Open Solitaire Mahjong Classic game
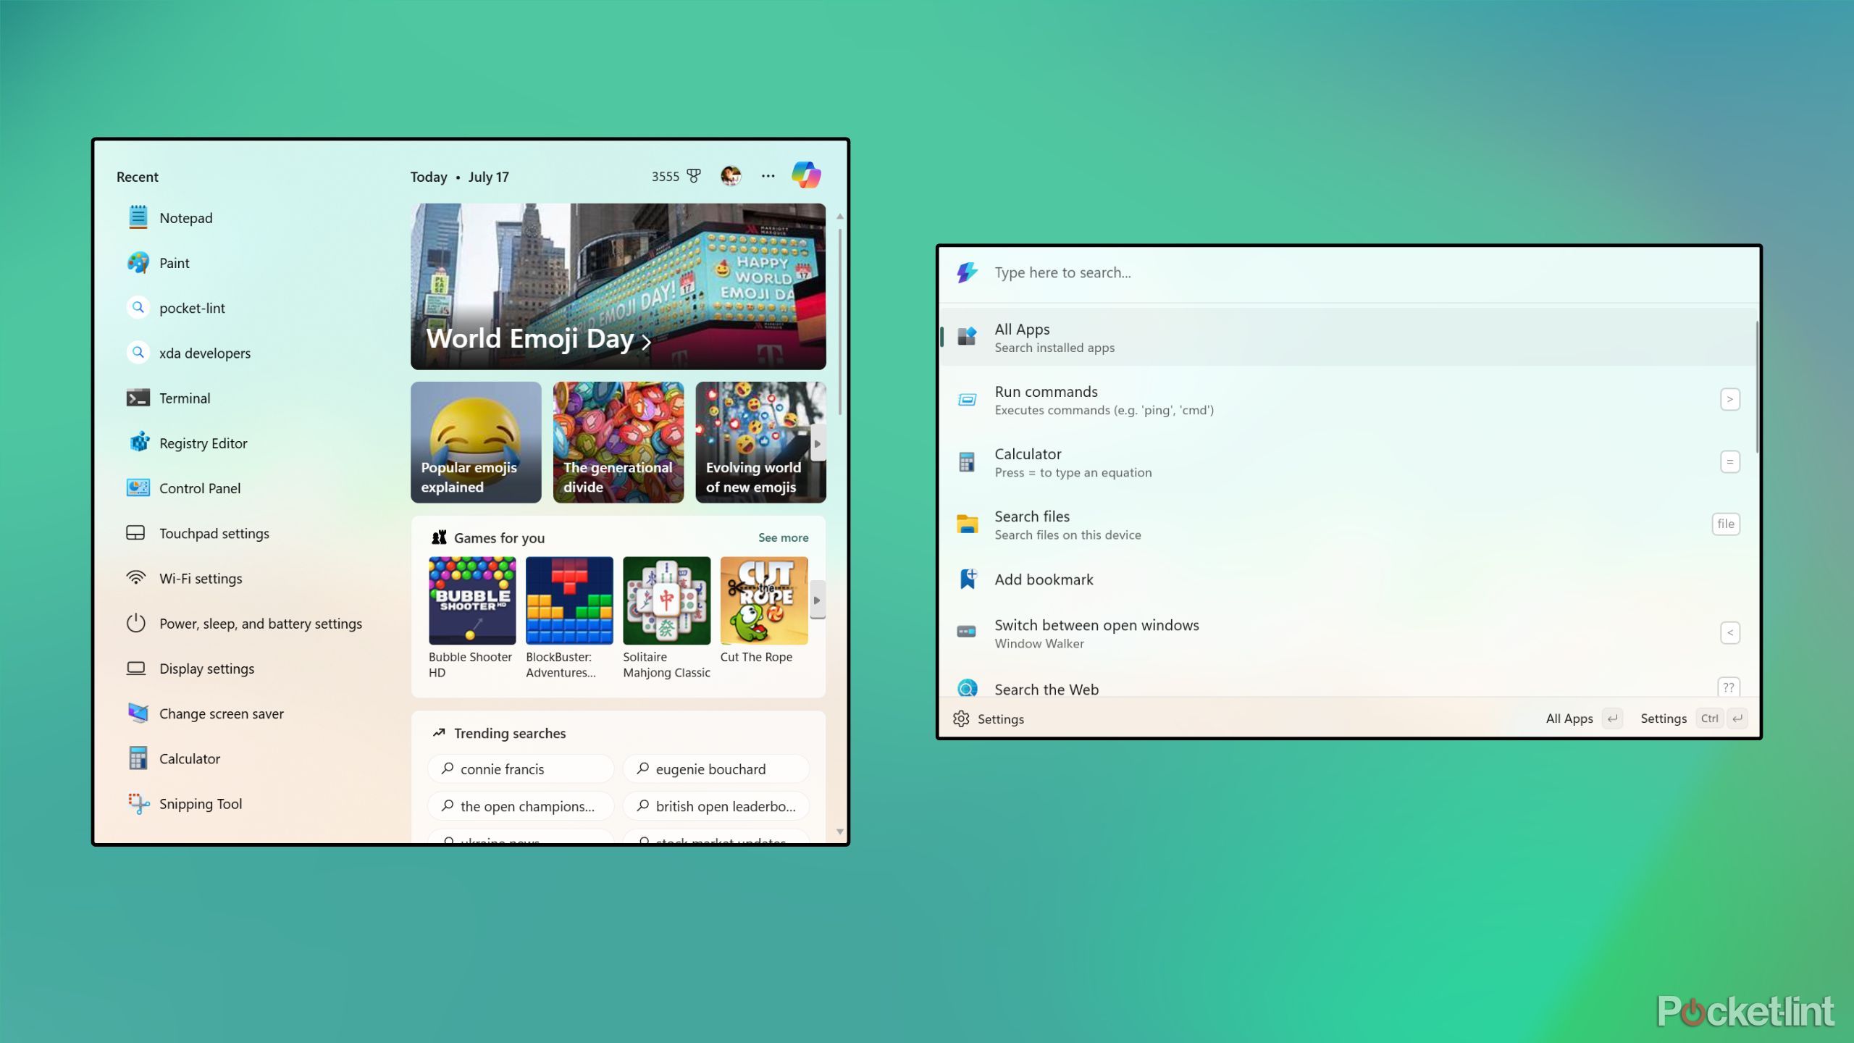Screen dimensions: 1854x1043 (666, 618)
